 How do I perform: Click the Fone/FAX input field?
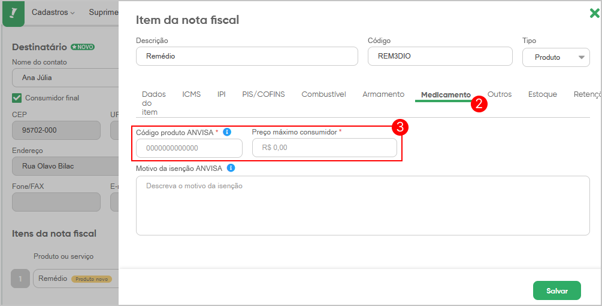[x=56, y=202]
